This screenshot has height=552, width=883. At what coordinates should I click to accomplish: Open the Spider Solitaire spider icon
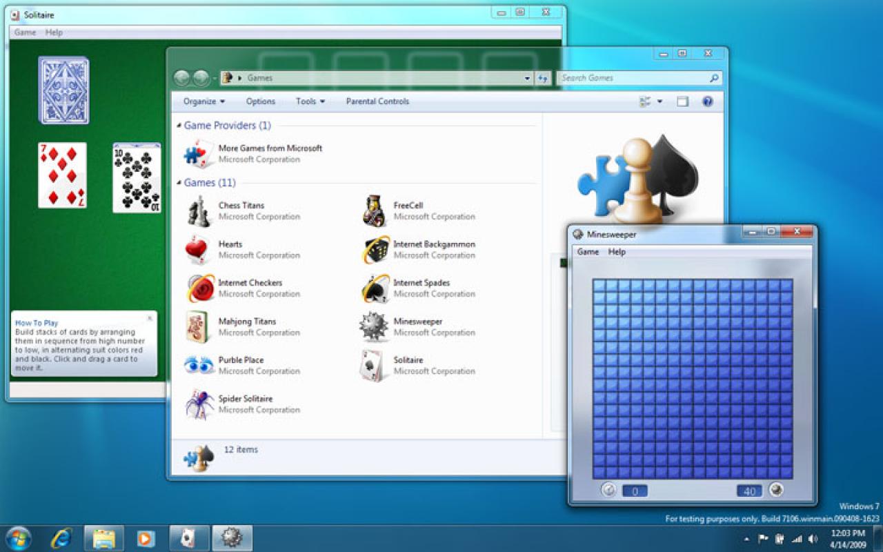coord(200,404)
